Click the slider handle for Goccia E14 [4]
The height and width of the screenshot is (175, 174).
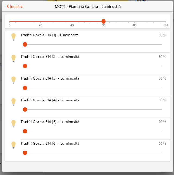point(25,110)
